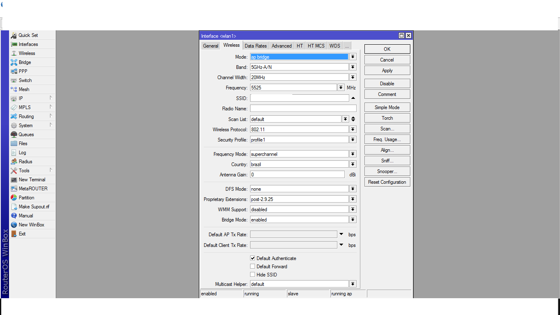
Task: Open the Security Profile dropdown arrow
Action: (x=353, y=139)
